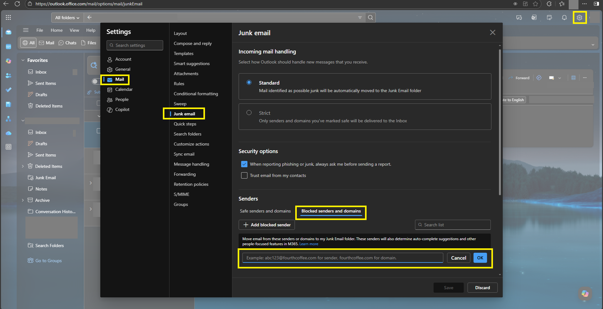Reload the browser page
603x309 pixels.
(x=17, y=4)
